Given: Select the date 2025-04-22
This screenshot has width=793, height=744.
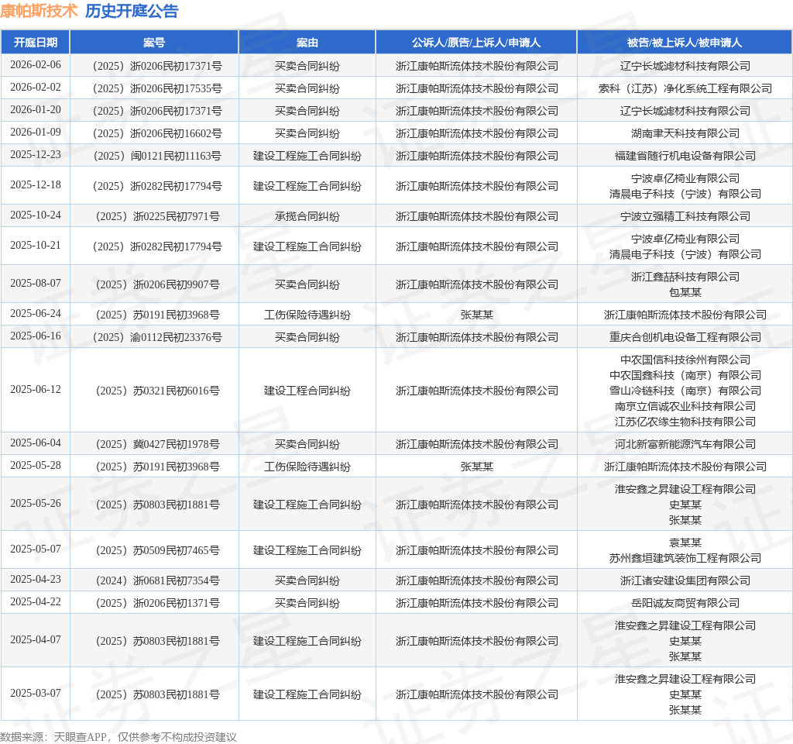Looking at the screenshot, I should click(x=36, y=601).
